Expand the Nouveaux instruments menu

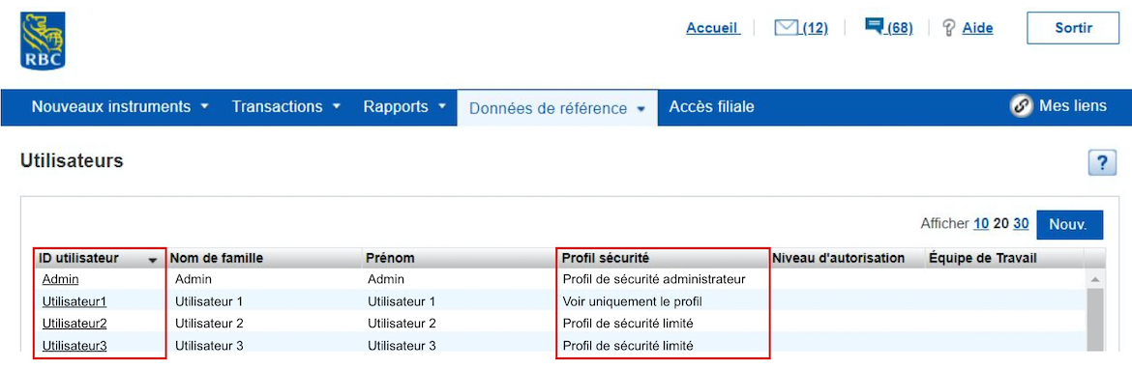tap(120, 106)
